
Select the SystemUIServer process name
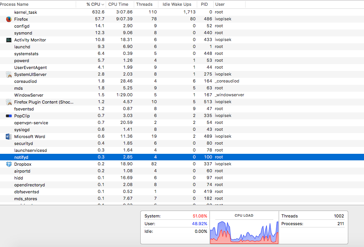click(30, 74)
